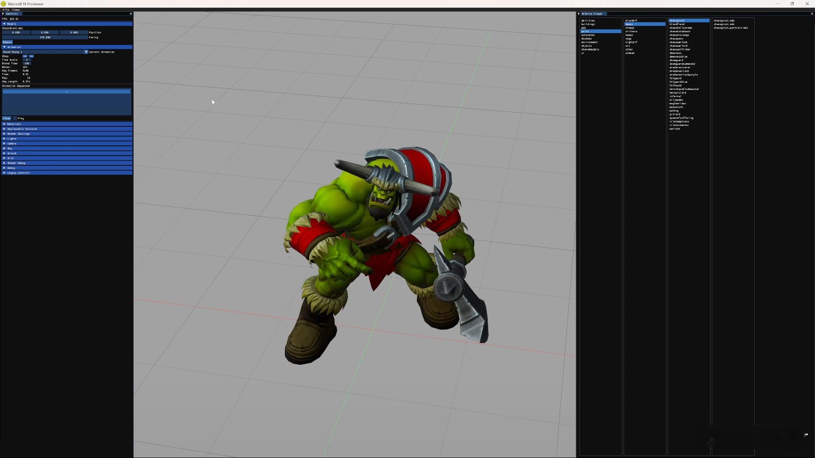Close the Controls panel with its X
Screen dimensions: 815x458
point(131,14)
